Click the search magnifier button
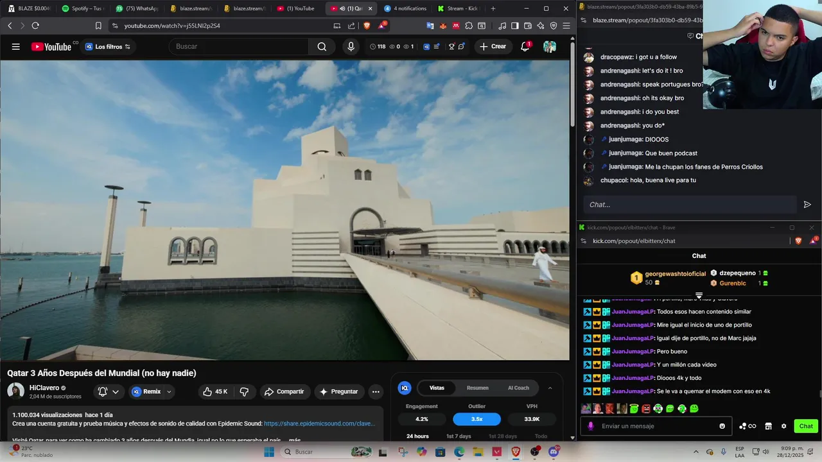This screenshot has height=462, width=822. tap(322, 47)
